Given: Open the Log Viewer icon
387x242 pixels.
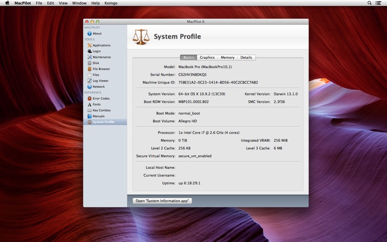Looking at the screenshot, I should (89, 81).
